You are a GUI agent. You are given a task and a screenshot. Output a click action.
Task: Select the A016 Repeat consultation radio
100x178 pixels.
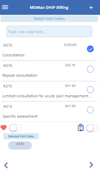pyautogui.click(x=90, y=69)
